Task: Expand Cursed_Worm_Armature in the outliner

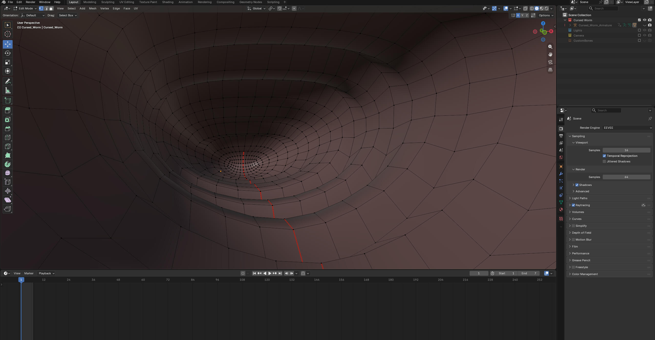Action: (x=570, y=25)
